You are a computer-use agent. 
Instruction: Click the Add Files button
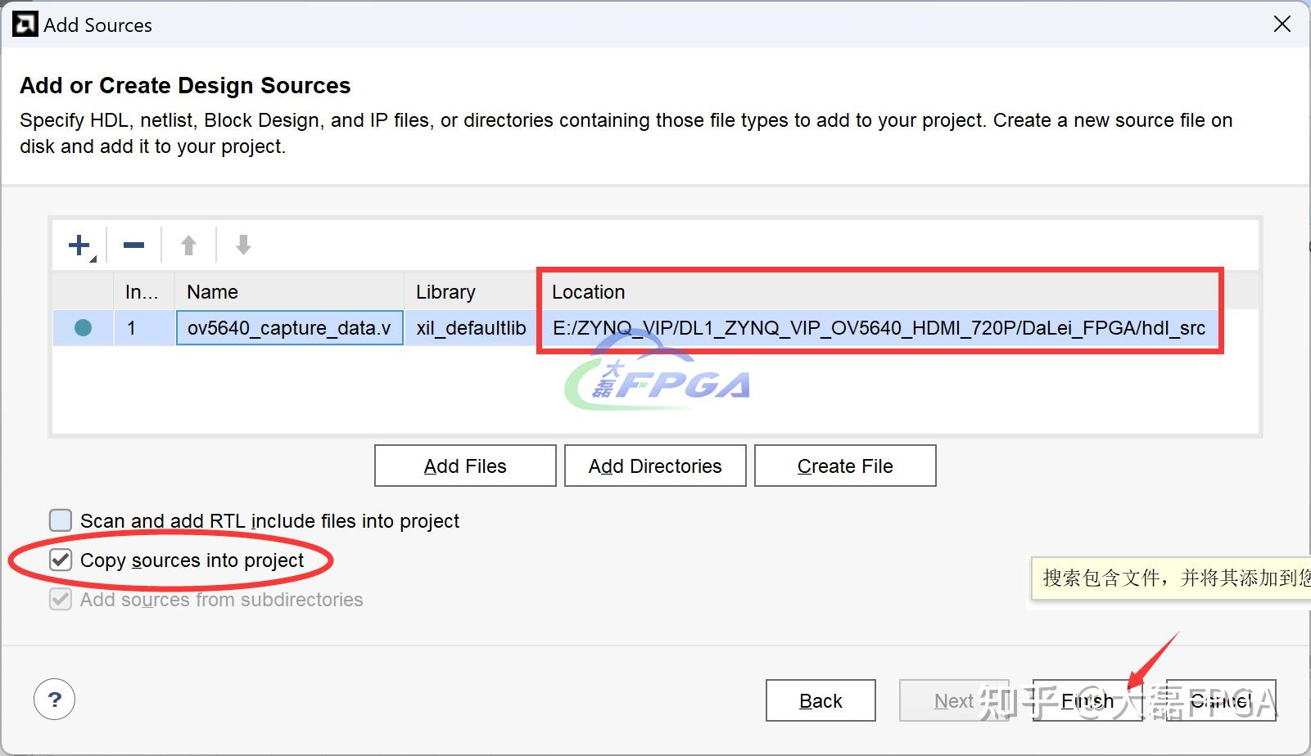click(464, 466)
